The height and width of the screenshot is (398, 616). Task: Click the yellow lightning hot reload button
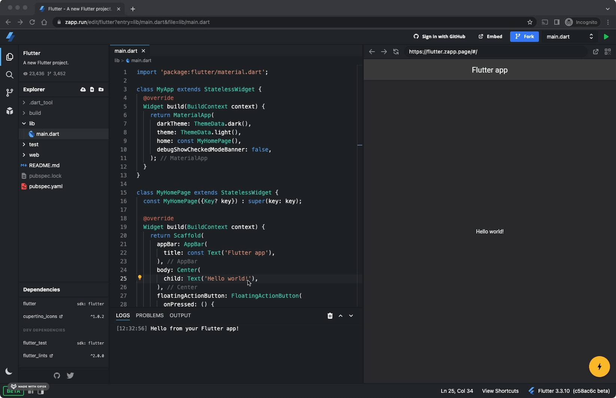click(x=600, y=367)
